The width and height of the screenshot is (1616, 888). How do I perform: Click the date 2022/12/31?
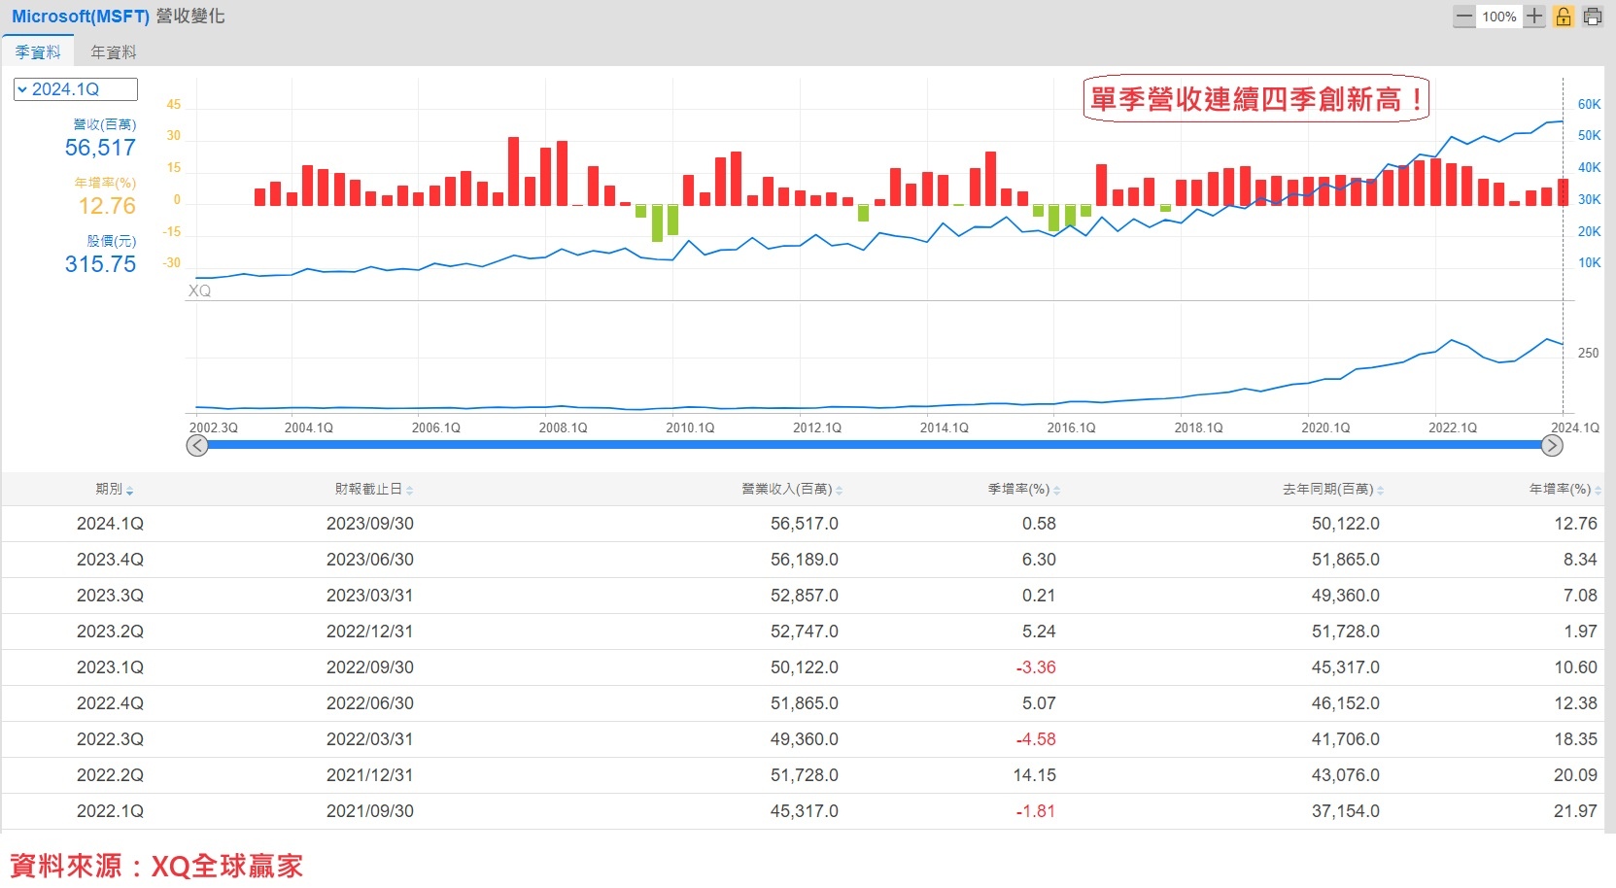click(370, 632)
